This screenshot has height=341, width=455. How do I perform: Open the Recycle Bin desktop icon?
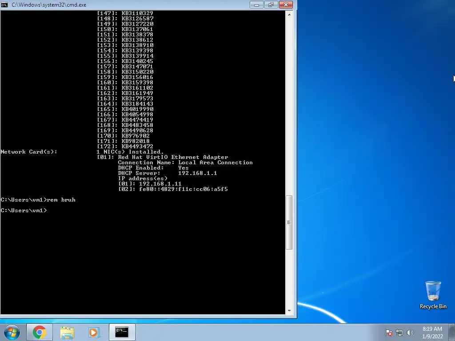[x=433, y=295]
